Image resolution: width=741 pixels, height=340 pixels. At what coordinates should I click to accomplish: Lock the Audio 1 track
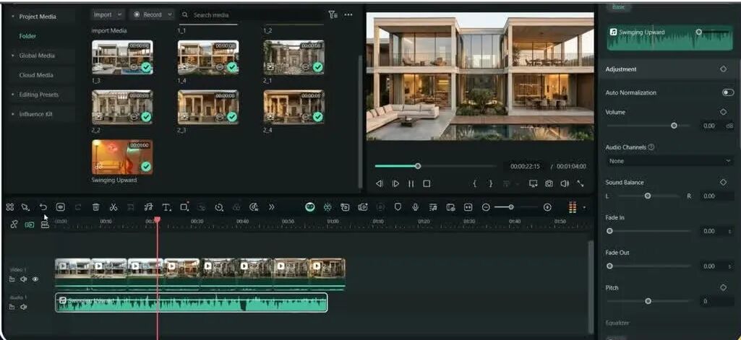pos(12,307)
